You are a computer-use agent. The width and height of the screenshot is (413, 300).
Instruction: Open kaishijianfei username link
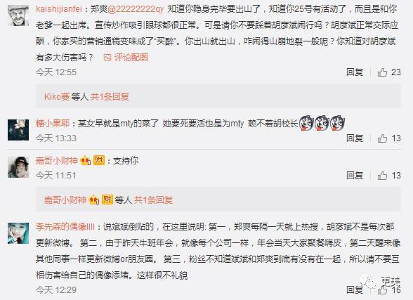point(59,9)
